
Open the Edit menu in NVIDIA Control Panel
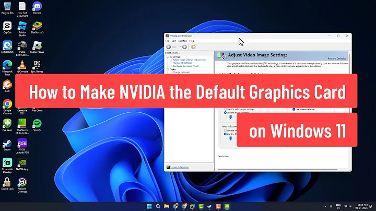(x=173, y=41)
